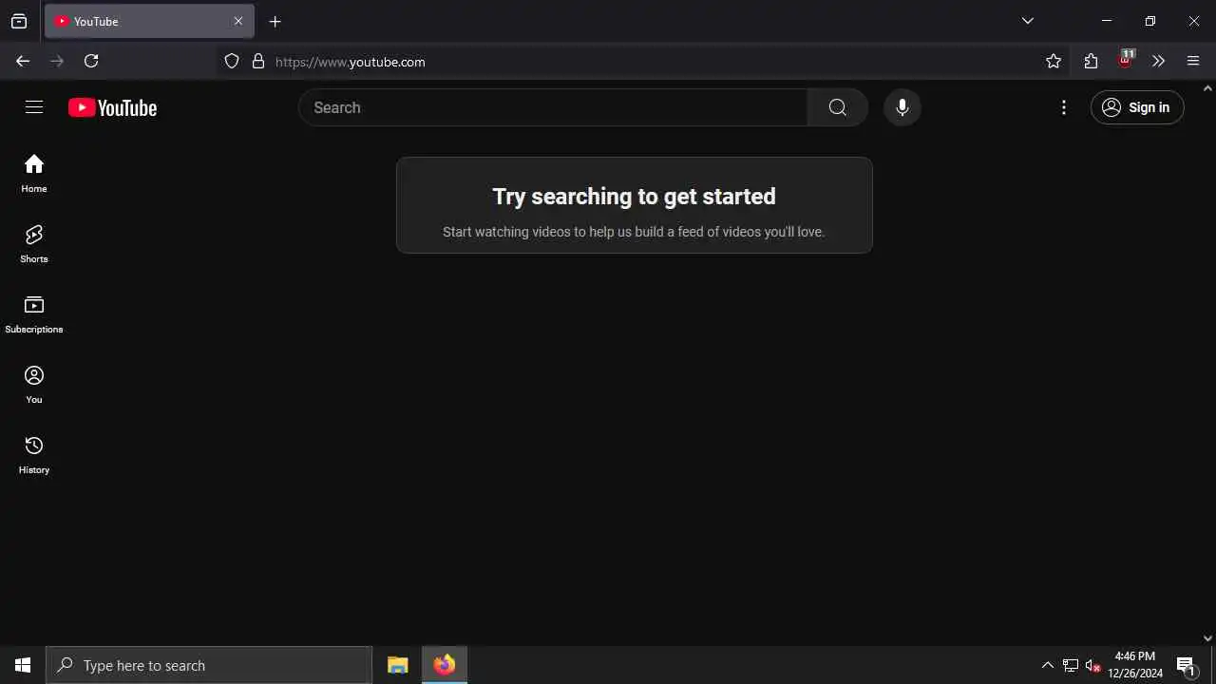Click 'Try searching to get started' heading

coord(635,197)
